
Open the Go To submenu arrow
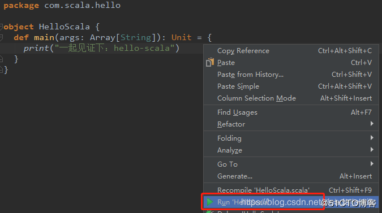pos(372,164)
